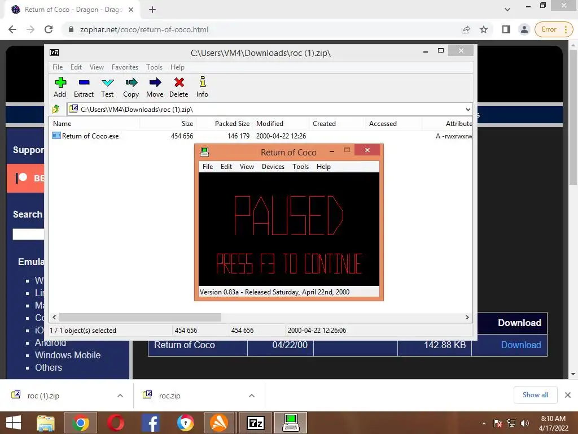Open the File menu in Return of Coco
578x434 pixels.
tap(208, 167)
